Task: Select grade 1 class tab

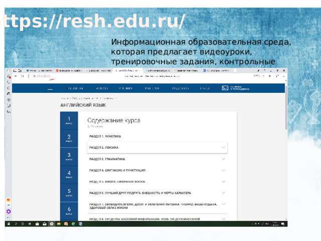Action: click(x=69, y=120)
